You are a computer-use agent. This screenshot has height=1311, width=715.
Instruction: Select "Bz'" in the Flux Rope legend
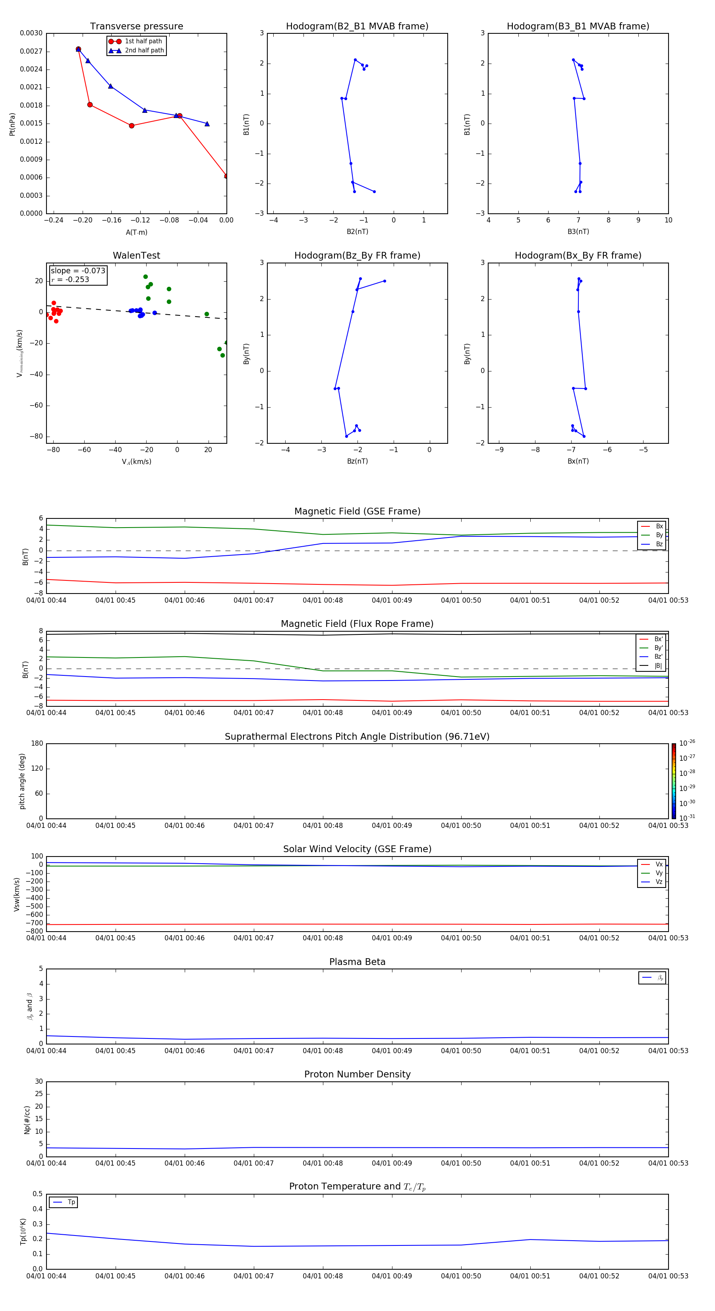point(651,657)
